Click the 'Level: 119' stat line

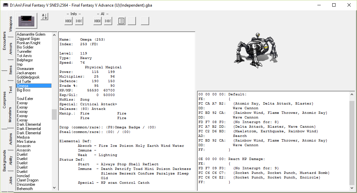(73, 53)
